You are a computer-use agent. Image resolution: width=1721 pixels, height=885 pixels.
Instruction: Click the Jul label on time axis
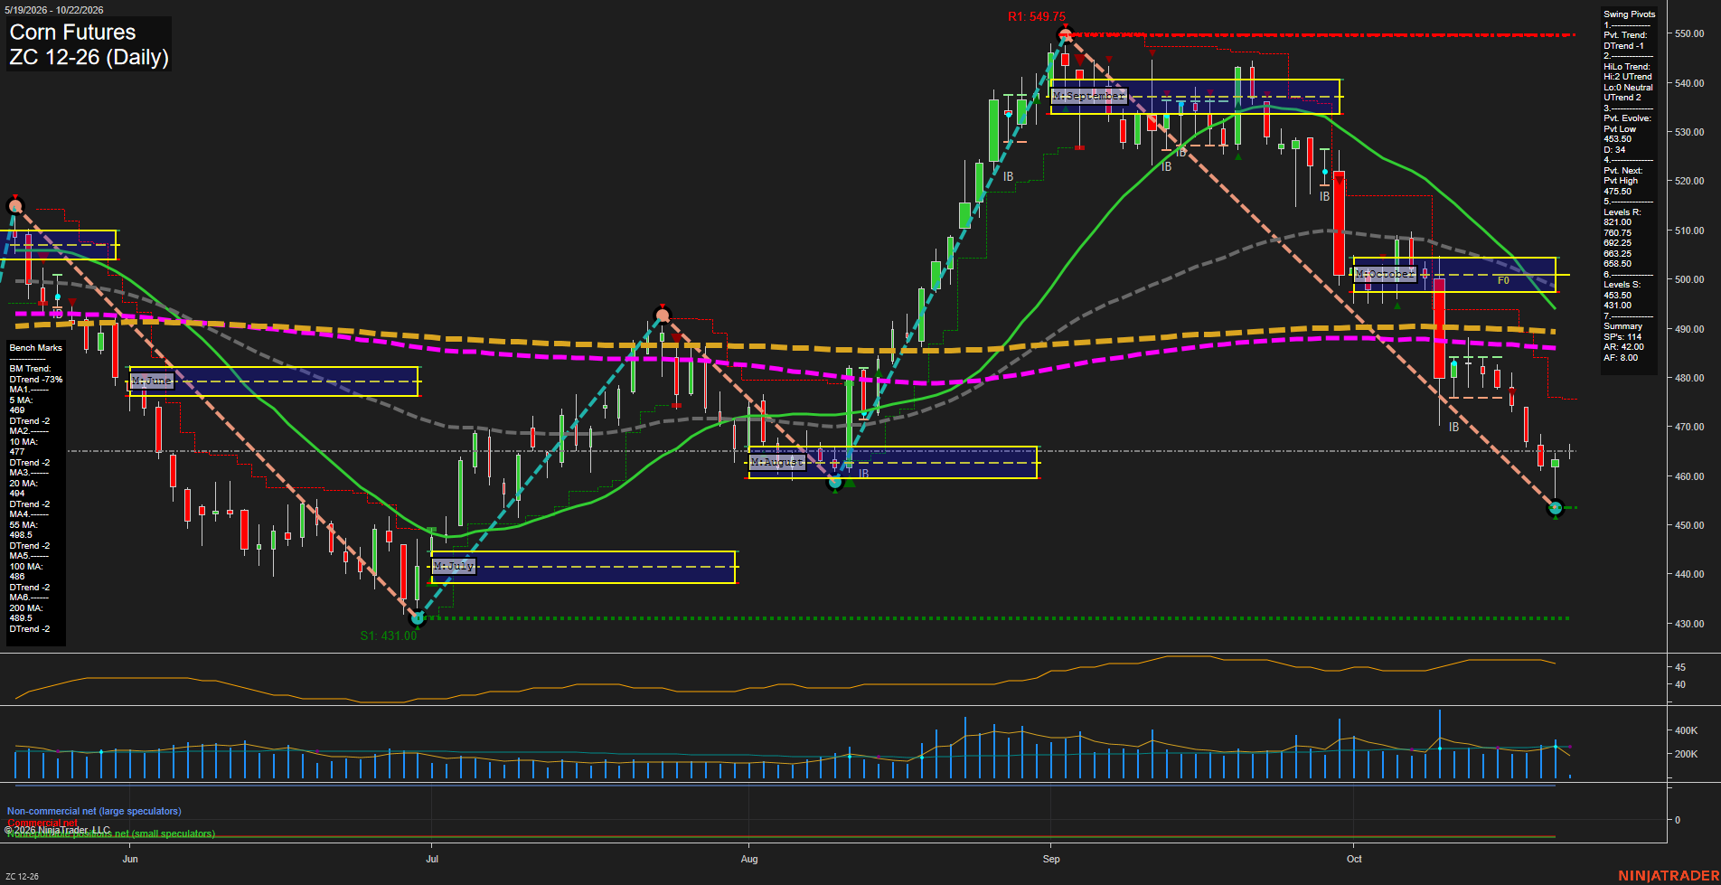click(x=432, y=859)
